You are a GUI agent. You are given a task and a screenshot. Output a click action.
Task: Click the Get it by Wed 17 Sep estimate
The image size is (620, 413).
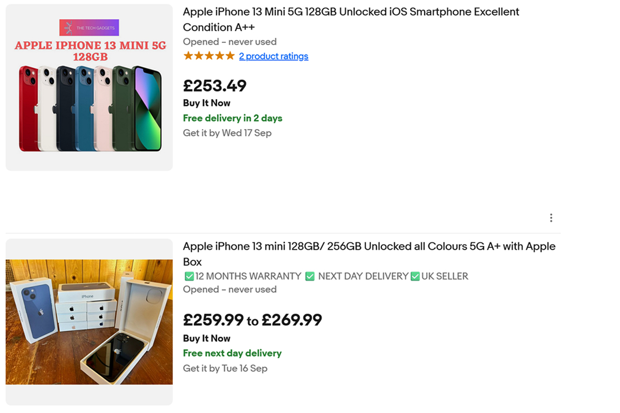227,133
